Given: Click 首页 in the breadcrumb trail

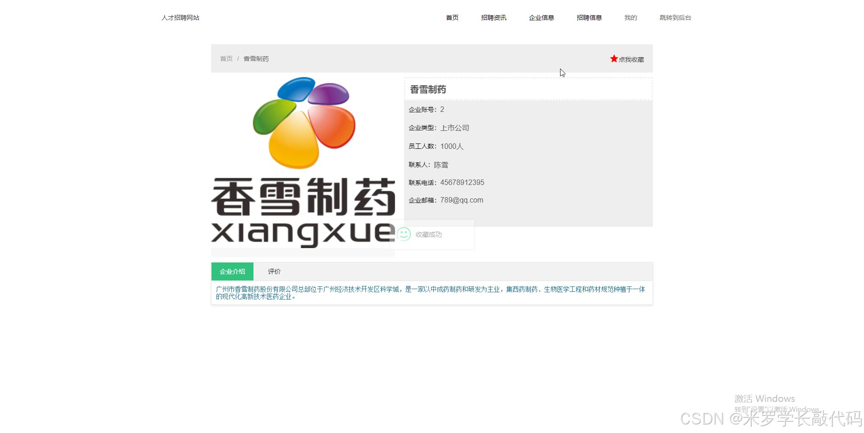Looking at the screenshot, I should (x=225, y=58).
